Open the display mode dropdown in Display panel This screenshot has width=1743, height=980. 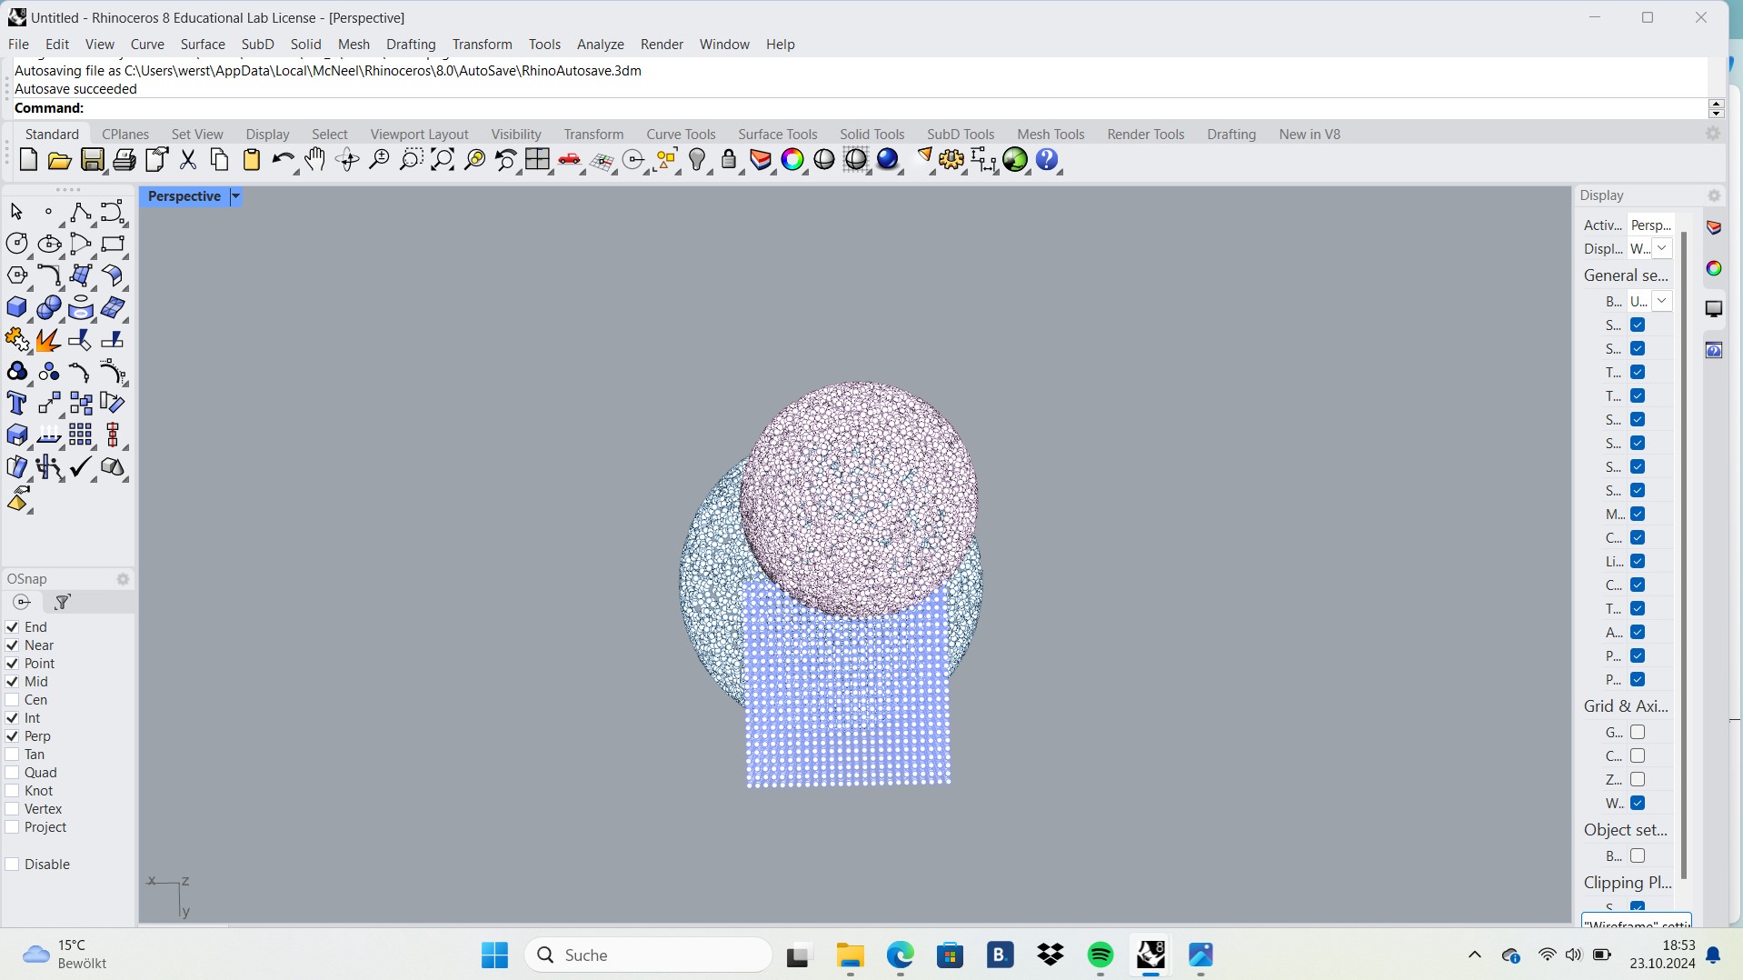coord(1662,247)
